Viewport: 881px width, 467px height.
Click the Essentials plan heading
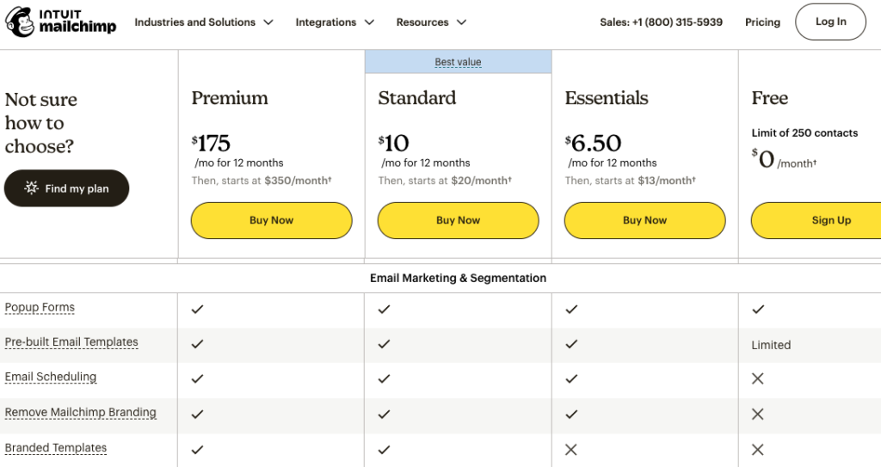(607, 98)
